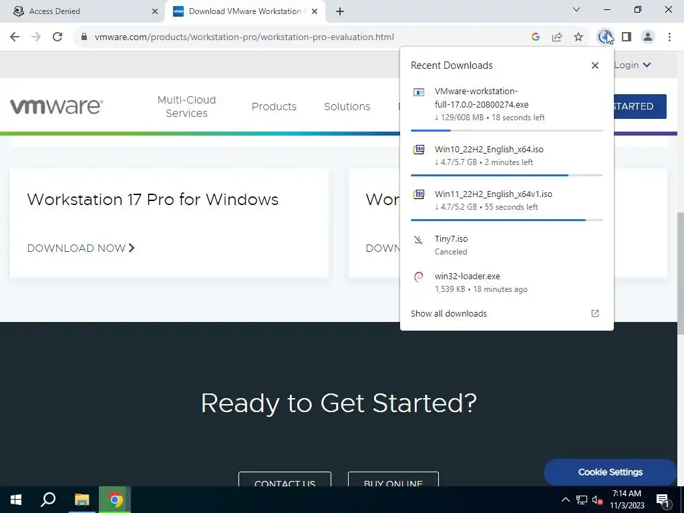684x513 pixels.
Task: Open the tab search chevron
Action: (x=576, y=9)
